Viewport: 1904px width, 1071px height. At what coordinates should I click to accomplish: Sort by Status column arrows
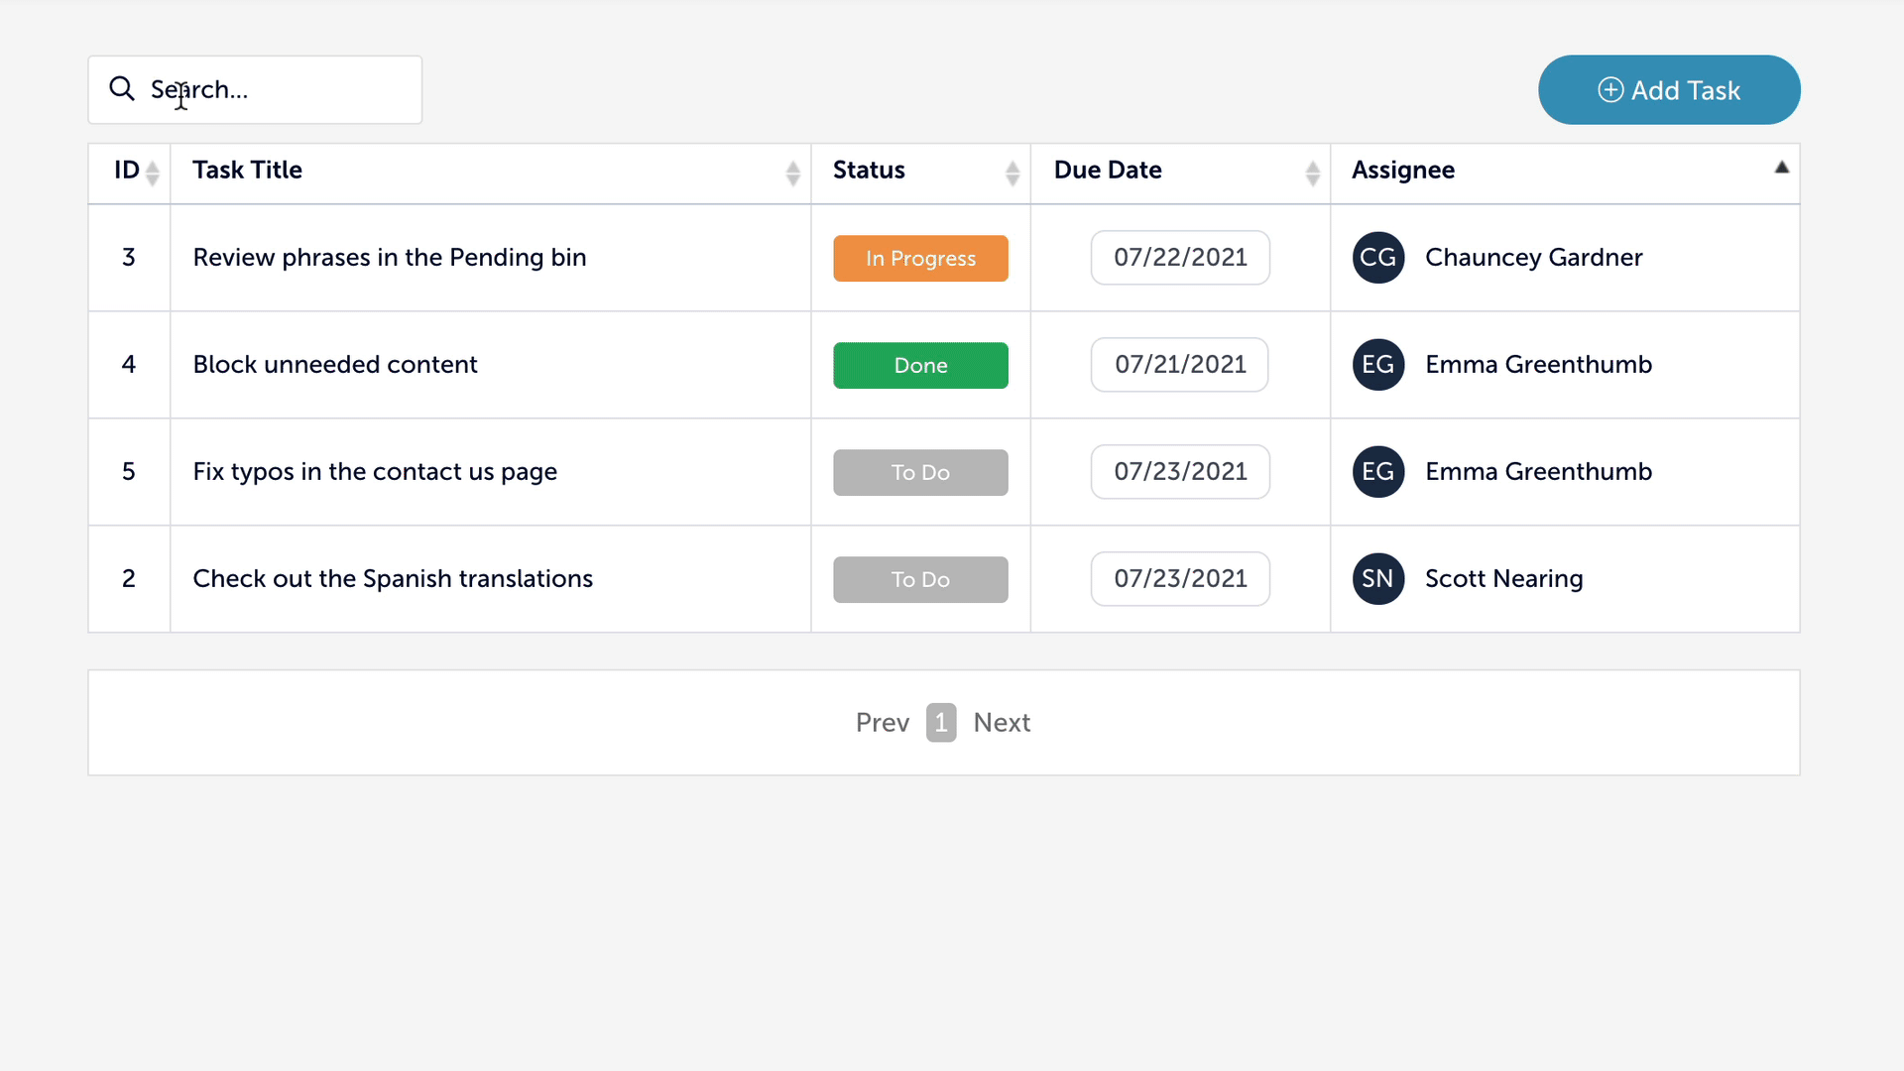click(1012, 174)
